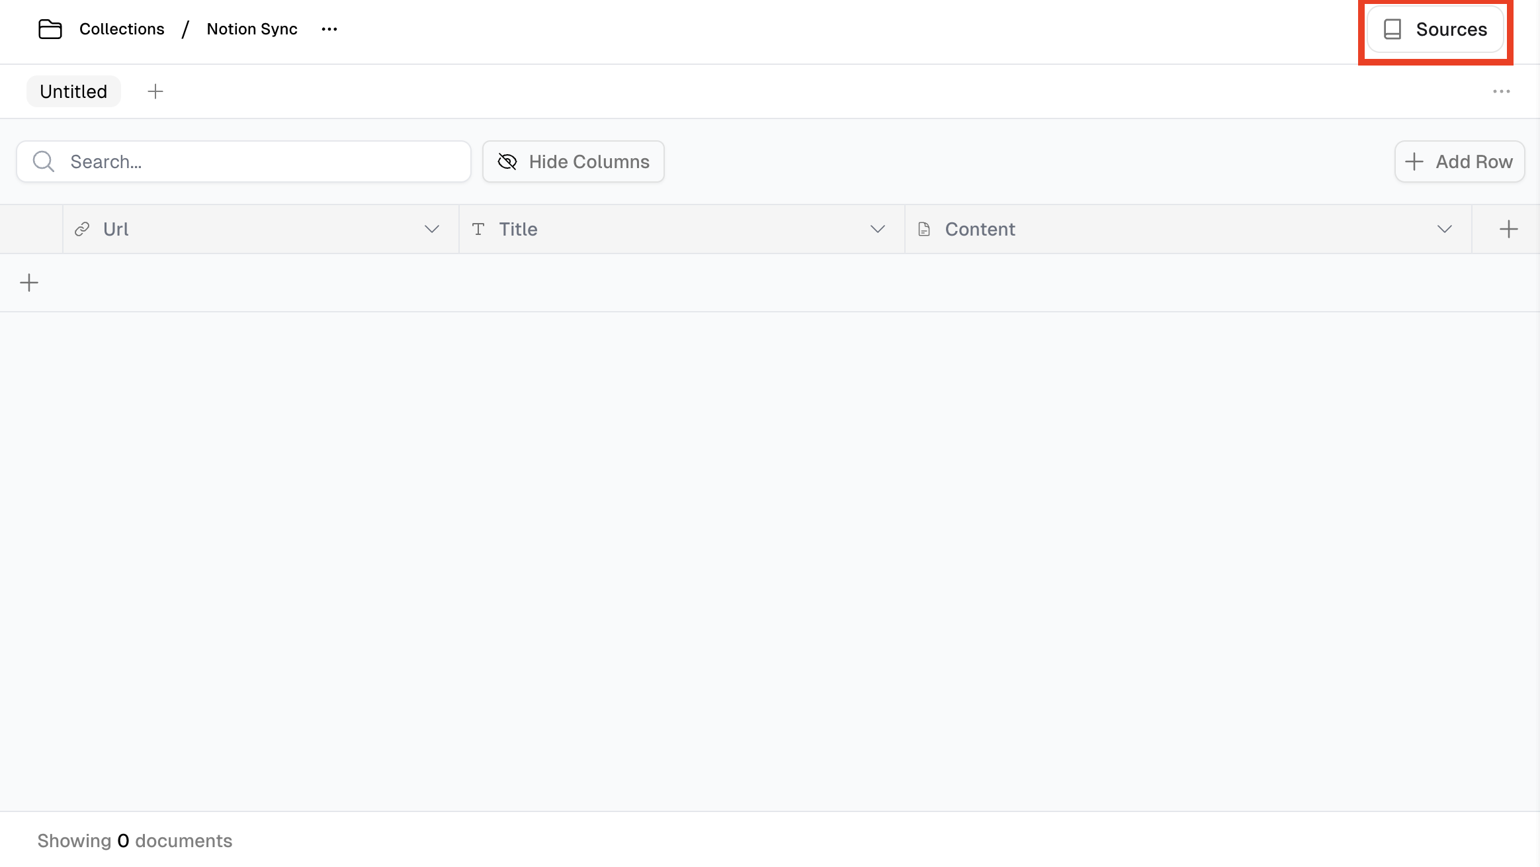1540x867 pixels.
Task: Click the Content document icon in header
Action: 924,229
